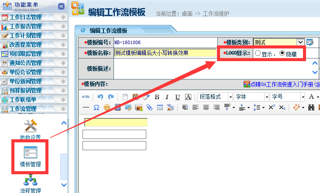
Task: Click the undo arrow in editor toolbar
Action: (x=100, y=97)
